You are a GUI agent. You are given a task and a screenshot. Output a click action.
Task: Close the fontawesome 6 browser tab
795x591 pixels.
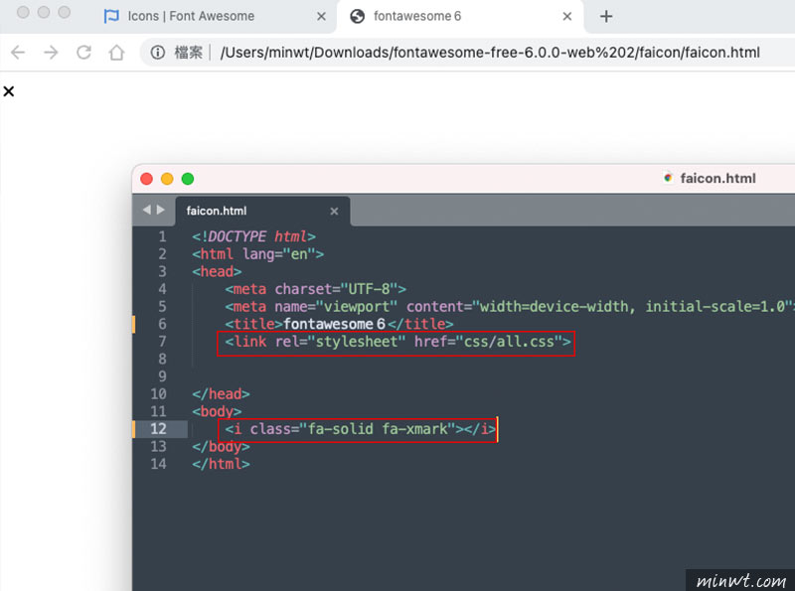566,16
